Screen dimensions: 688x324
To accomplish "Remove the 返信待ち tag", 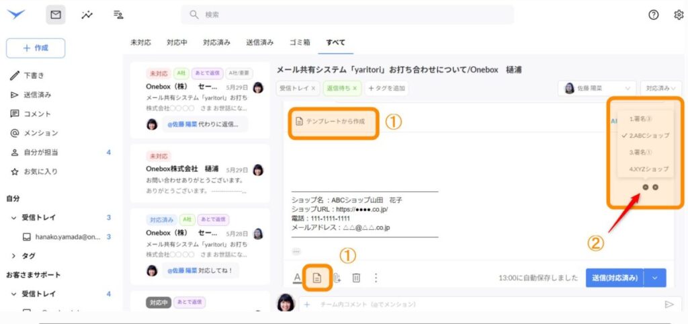I will pyautogui.click(x=355, y=88).
